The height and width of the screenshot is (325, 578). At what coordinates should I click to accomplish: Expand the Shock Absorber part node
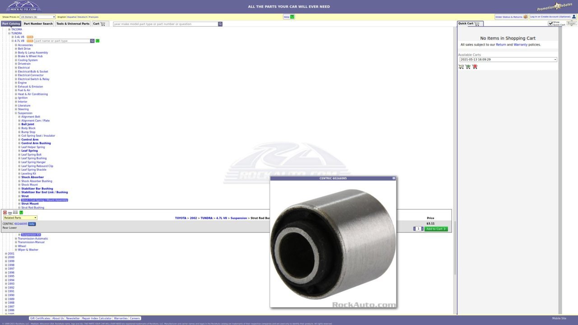pyautogui.click(x=19, y=177)
